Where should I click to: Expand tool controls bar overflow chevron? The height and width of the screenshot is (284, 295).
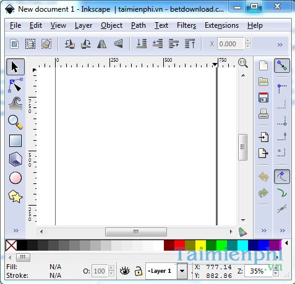(x=280, y=44)
